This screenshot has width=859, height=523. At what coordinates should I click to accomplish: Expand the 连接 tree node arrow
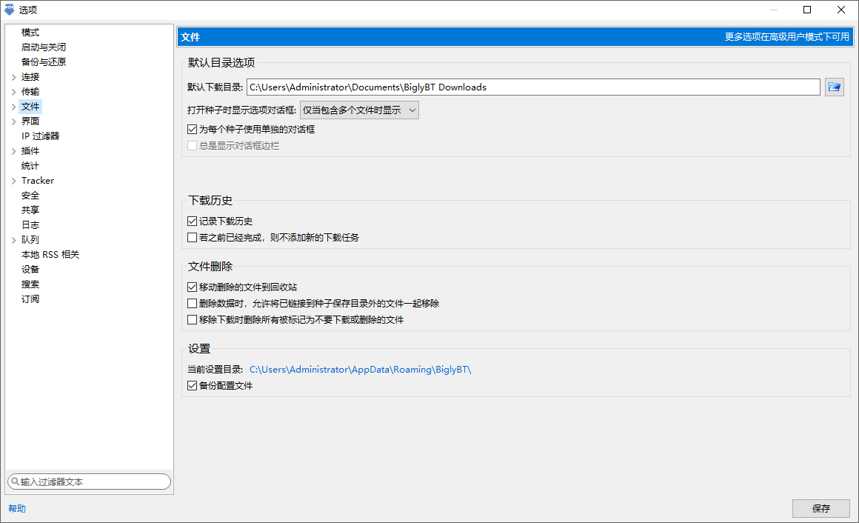click(13, 77)
